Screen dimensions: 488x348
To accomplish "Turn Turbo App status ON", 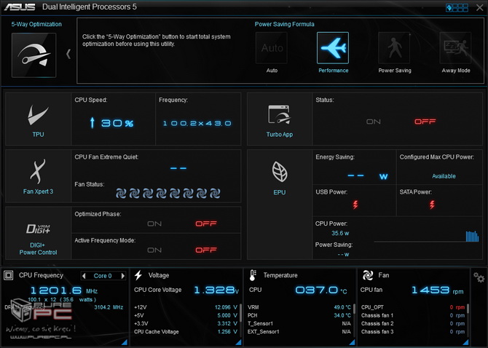I will [x=374, y=122].
